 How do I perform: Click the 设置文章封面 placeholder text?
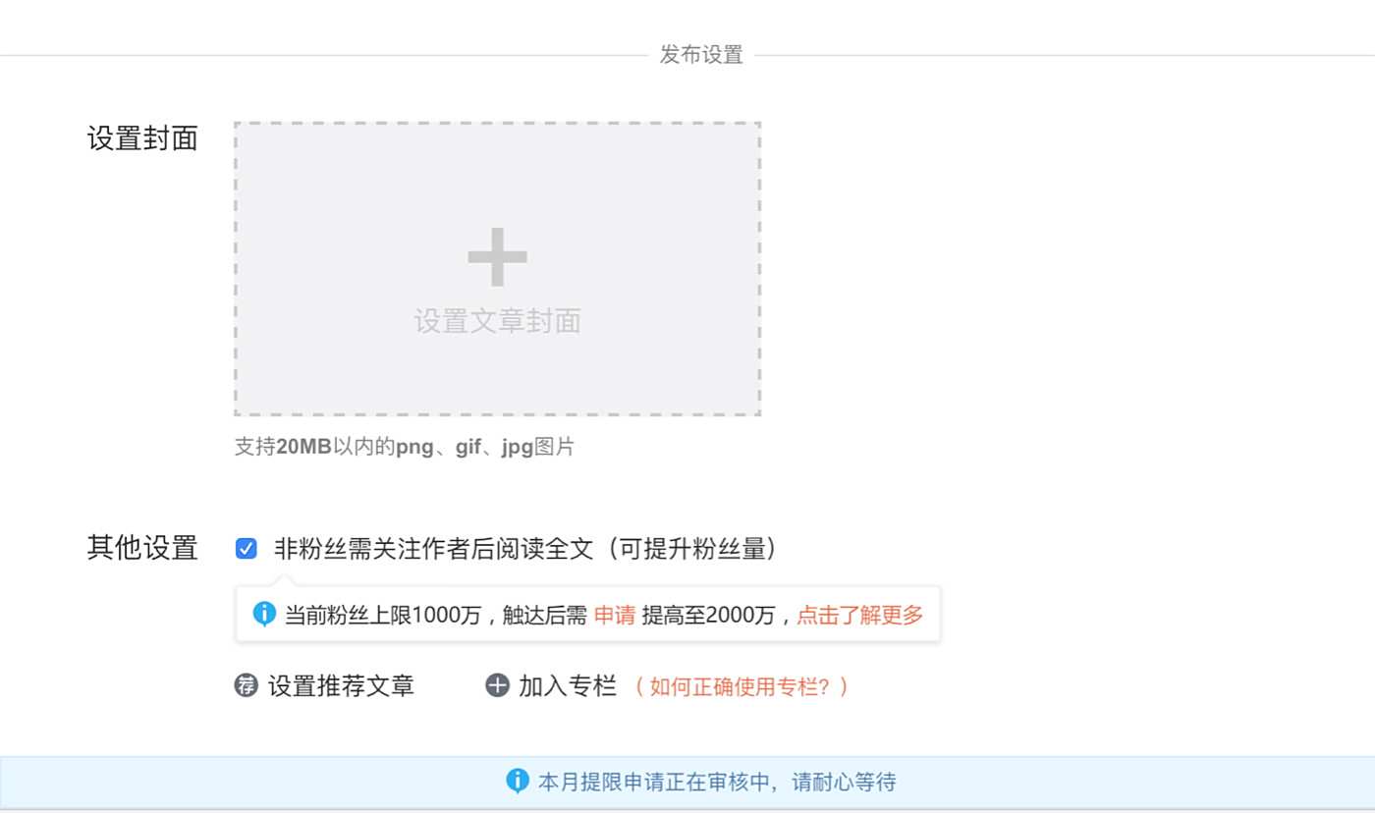click(497, 321)
